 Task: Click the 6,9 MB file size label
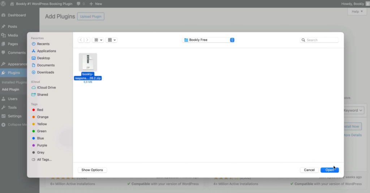[x=88, y=82]
